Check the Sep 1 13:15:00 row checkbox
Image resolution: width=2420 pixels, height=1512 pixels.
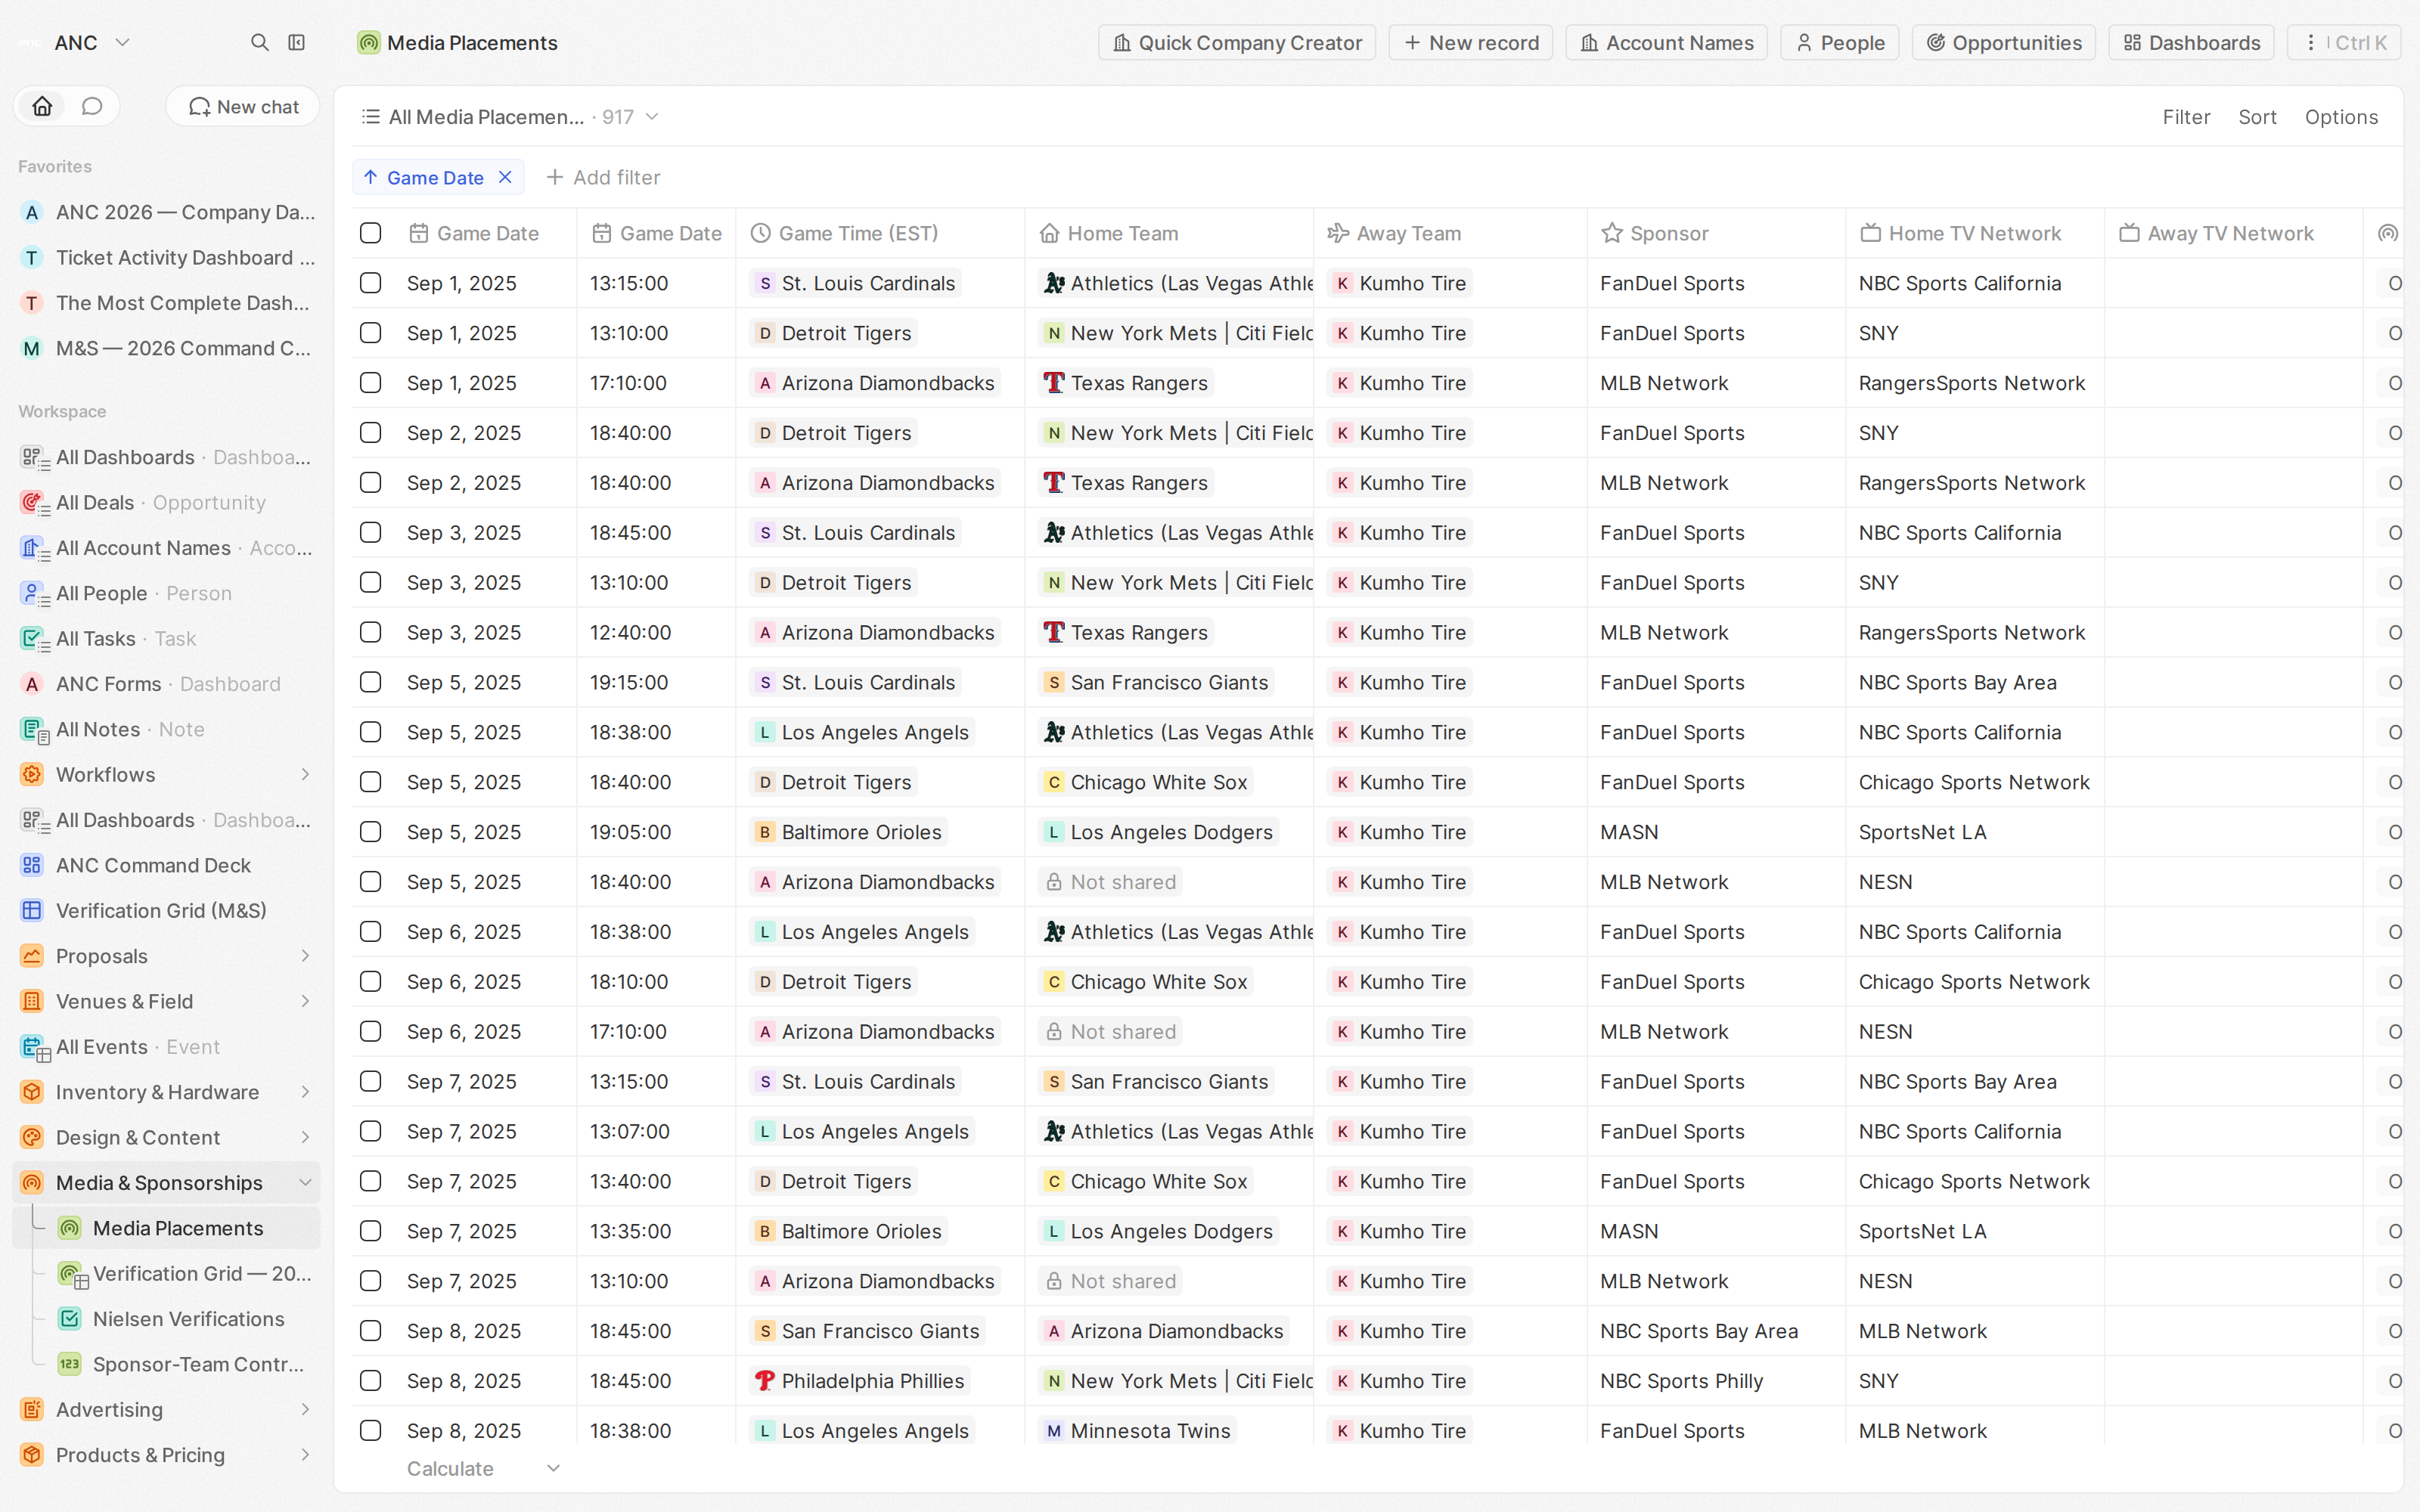tap(371, 283)
